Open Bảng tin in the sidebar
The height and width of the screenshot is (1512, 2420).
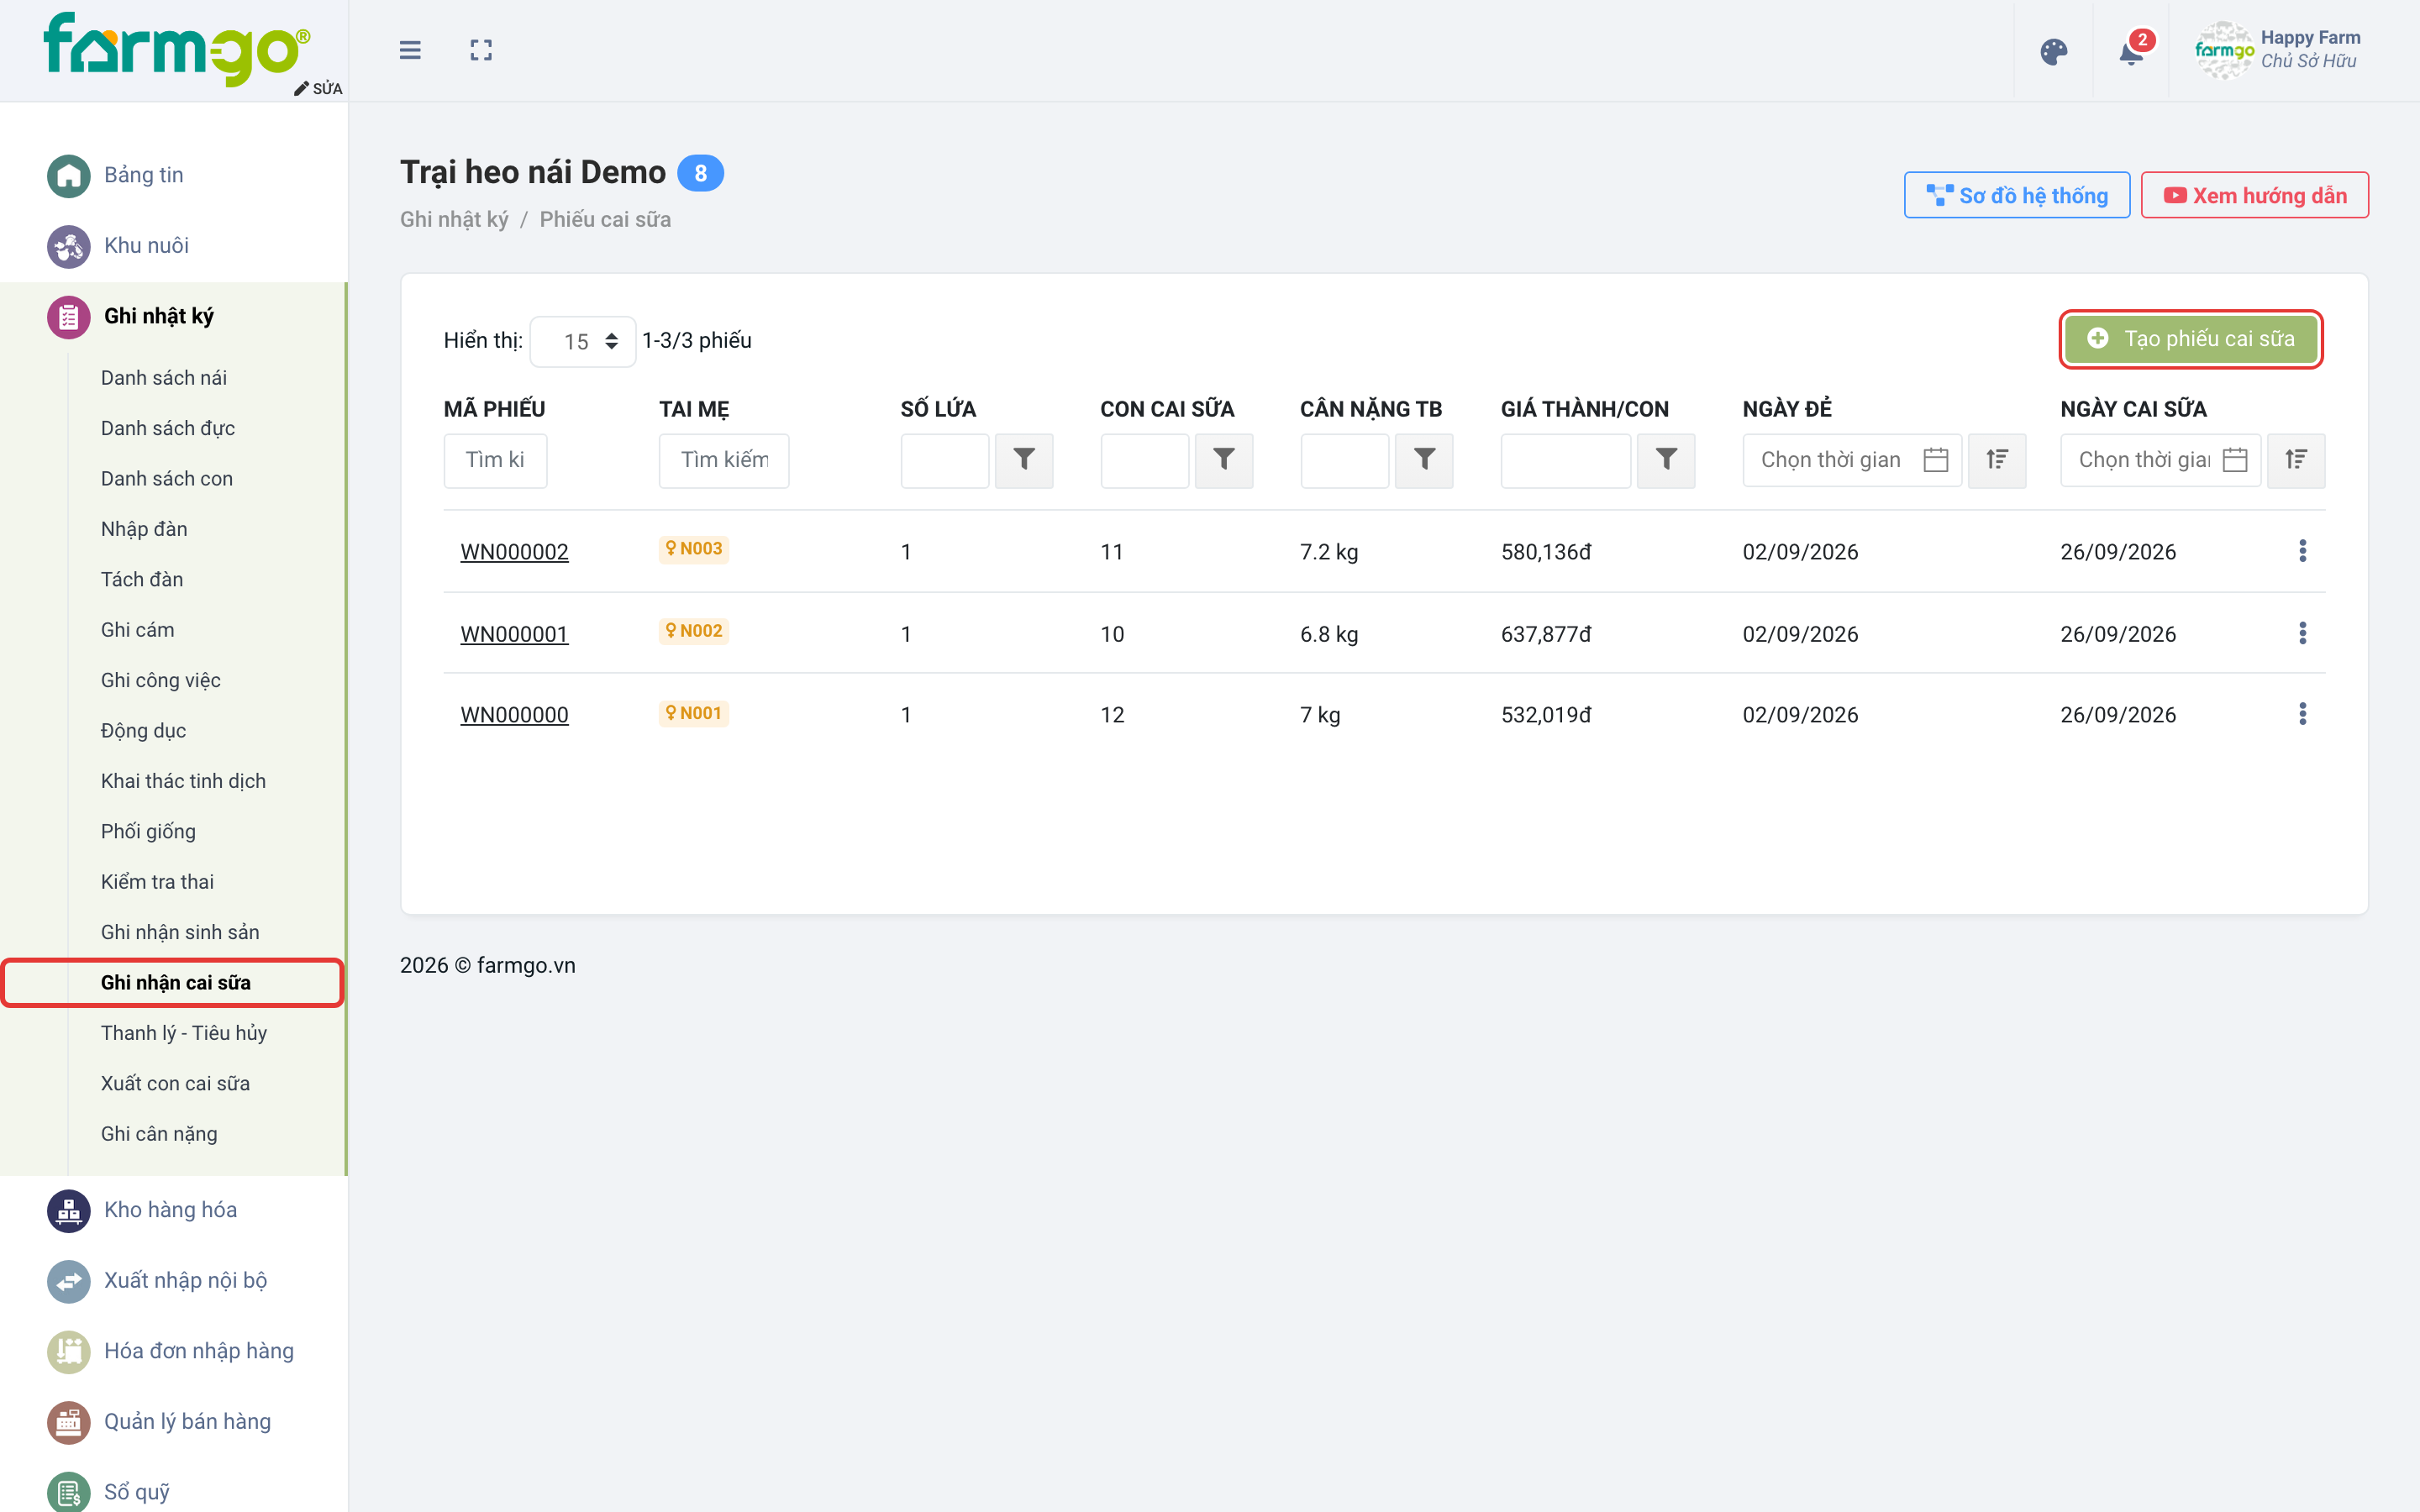click(174, 175)
